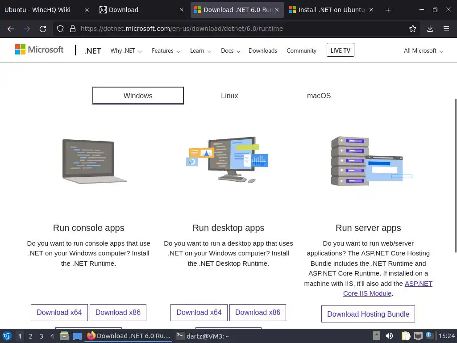Screen dimensions: 457x343
Task: Click the page vertical scrollbar
Action: pos(456,176)
